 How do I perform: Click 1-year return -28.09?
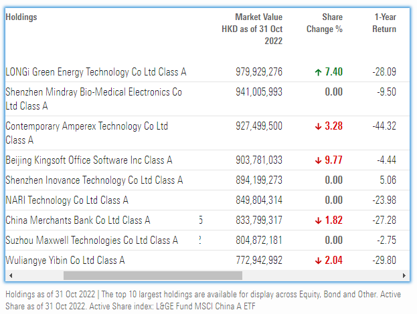pos(384,72)
